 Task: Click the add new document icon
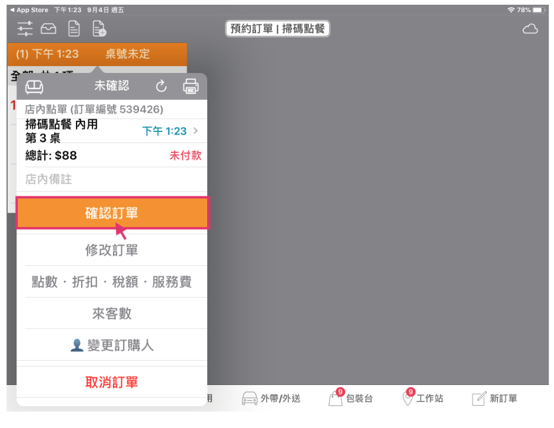(x=99, y=28)
